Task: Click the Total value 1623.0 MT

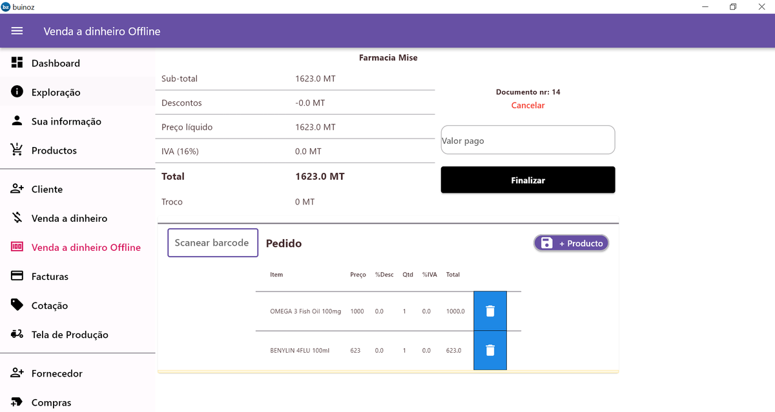Action: 320,176
